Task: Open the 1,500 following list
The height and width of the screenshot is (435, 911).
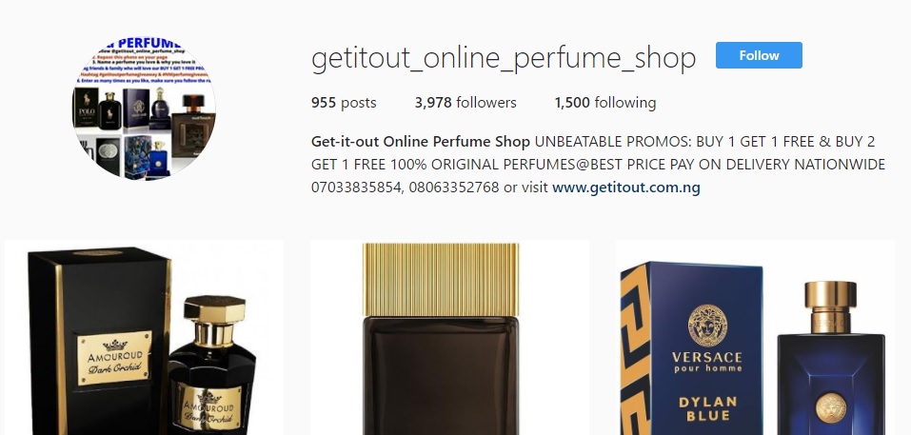Action: point(605,103)
